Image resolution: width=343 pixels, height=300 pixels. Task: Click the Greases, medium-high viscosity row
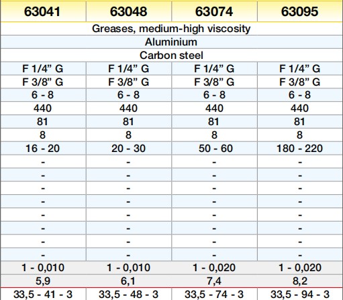(x=171, y=29)
